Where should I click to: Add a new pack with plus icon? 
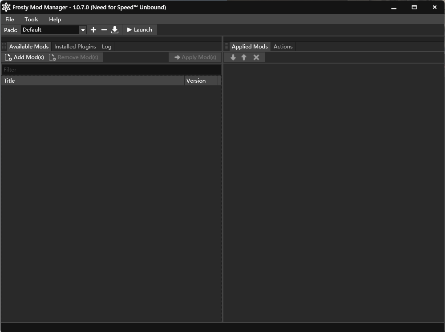pyautogui.click(x=93, y=30)
